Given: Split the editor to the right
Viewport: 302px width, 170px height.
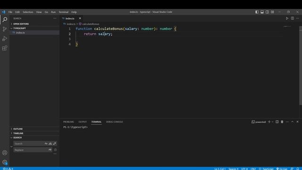Looking at the screenshot, I should pyautogui.click(x=293, y=18).
